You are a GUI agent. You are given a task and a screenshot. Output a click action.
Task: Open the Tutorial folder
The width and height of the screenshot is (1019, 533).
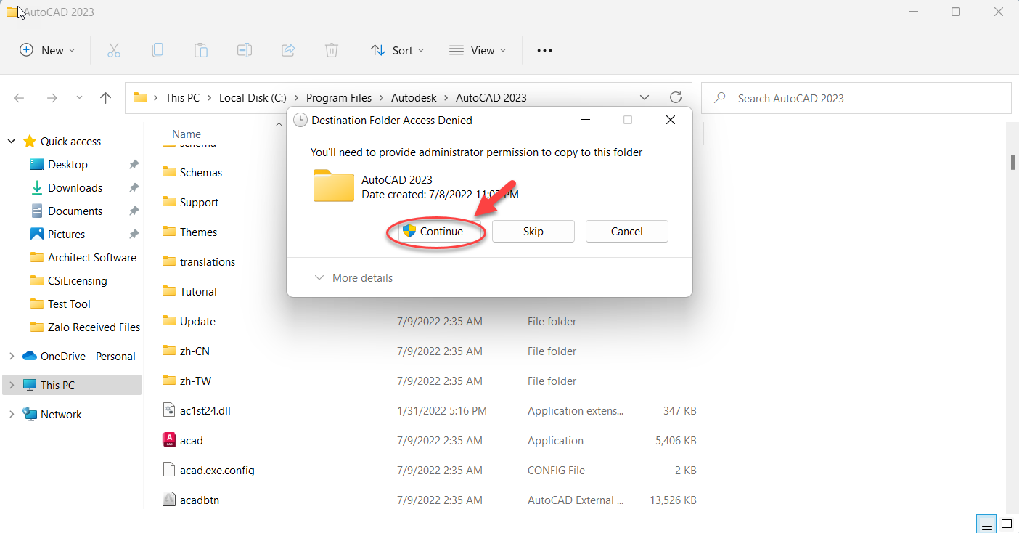[189, 292]
